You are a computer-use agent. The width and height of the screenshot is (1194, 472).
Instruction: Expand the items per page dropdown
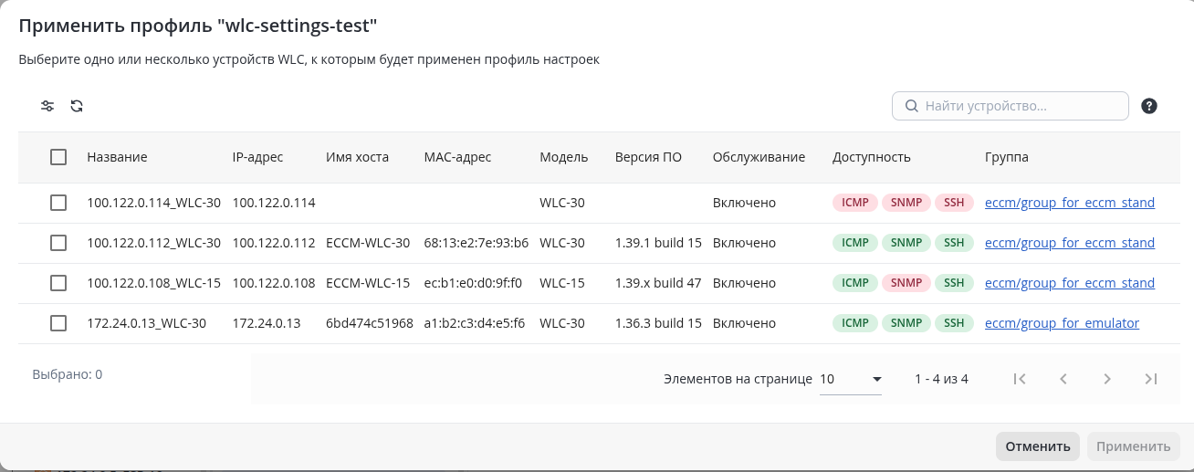tap(851, 379)
